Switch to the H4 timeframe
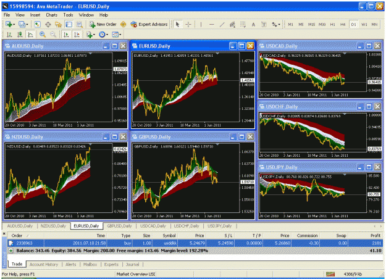386x279 pixels. 343,24
